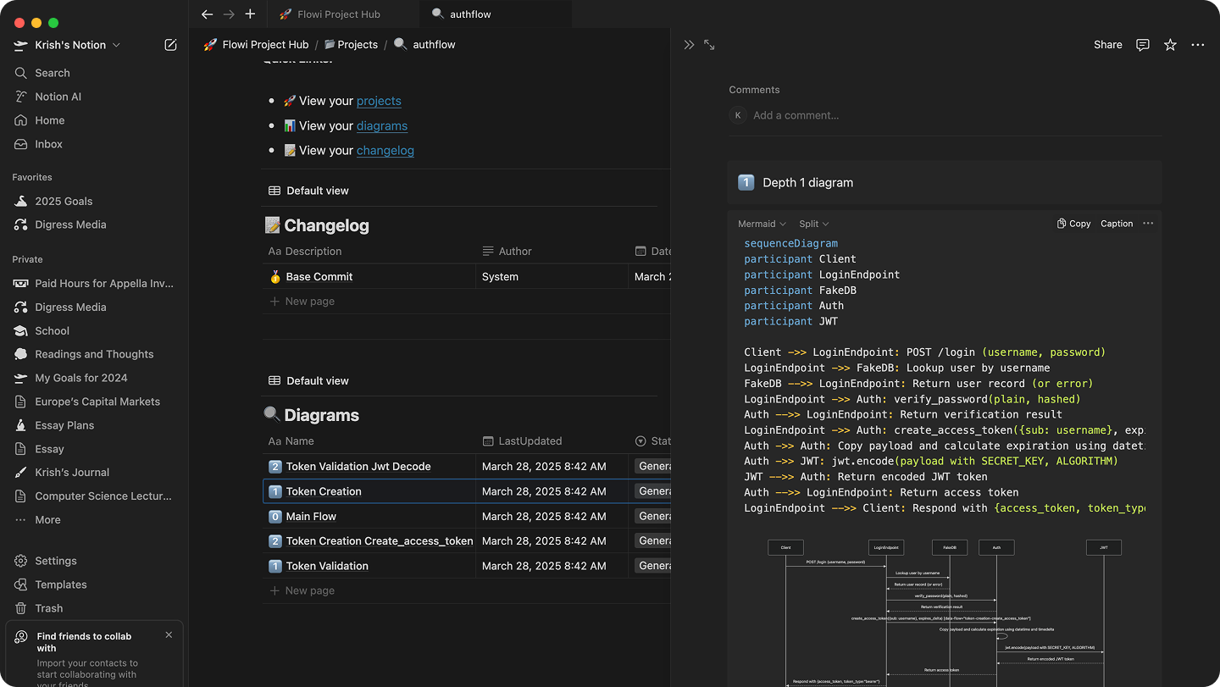Navigate forward with the right arrow
The height and width of the screenshot is (687, 1220).
(x=229, y=14)
